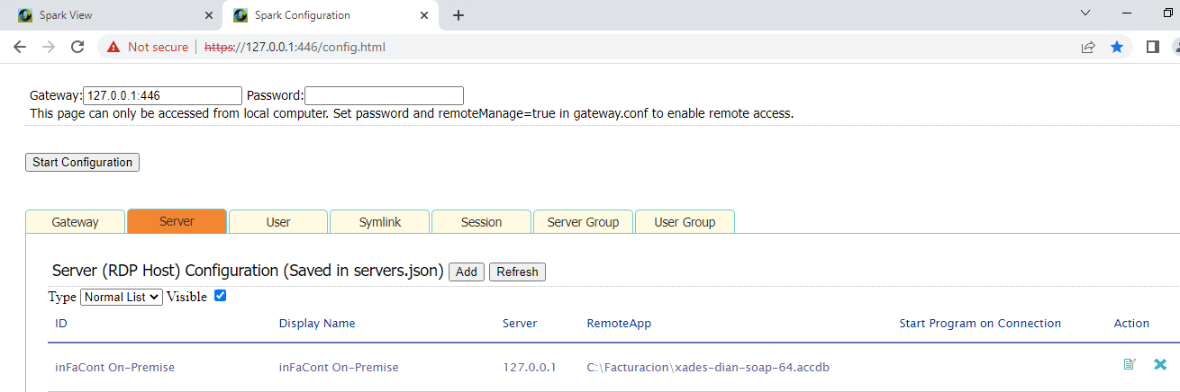Screen dimensions: 1180x392
Task: Select the 127.0.0.1 server cell
Action: (530, 368)
